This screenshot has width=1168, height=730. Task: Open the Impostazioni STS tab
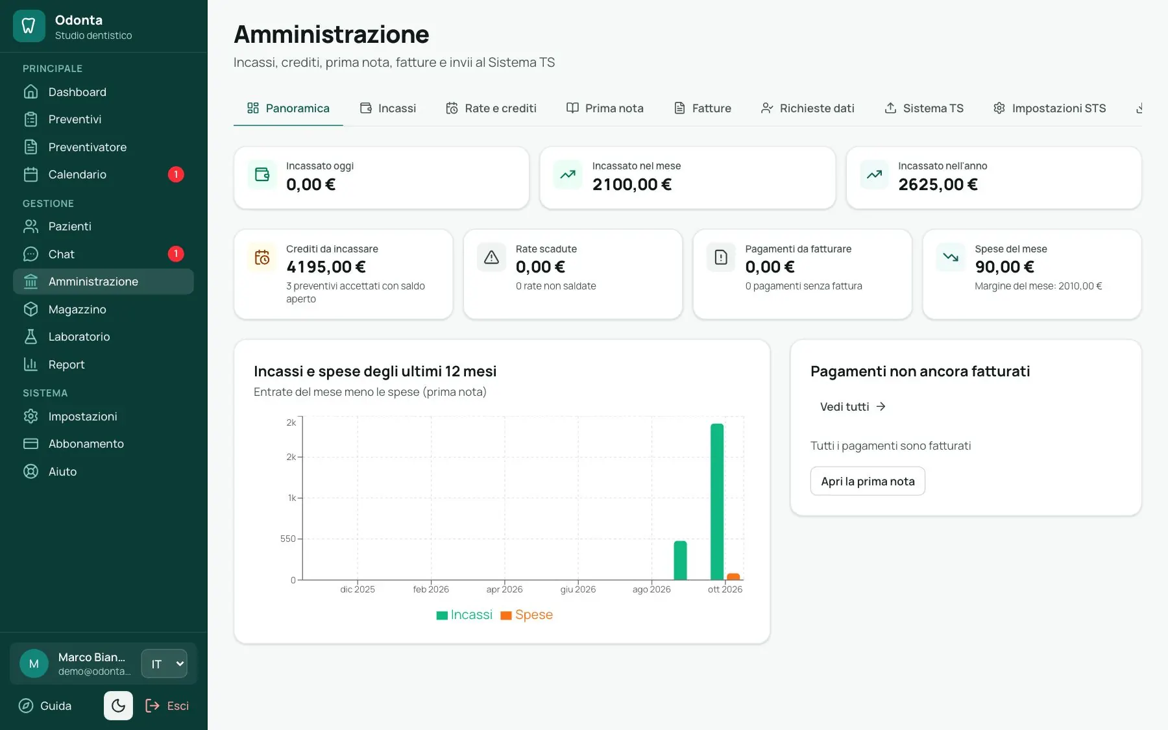pyautogui.click(x=1049, y=108)
